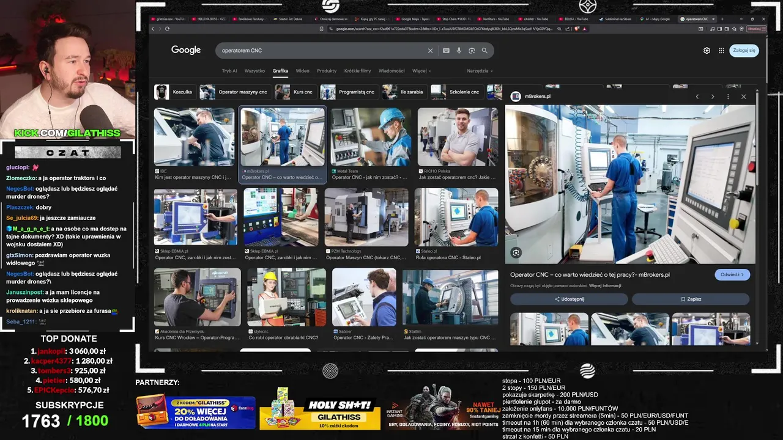The height and width of the screenshot is (440, 783).
Task: Switch to Tryb AI tab
Action: (x=229, y=71)
